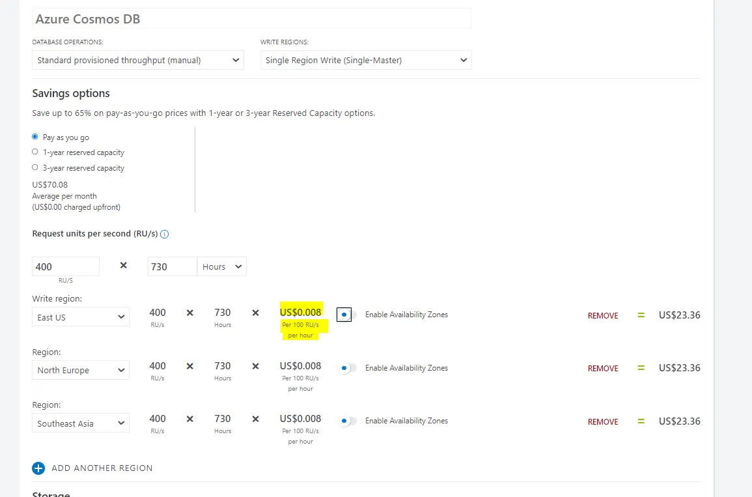This screenshot has width=752, height=497.
Task: Click the Savings options heading
Action: coord(71,93)
